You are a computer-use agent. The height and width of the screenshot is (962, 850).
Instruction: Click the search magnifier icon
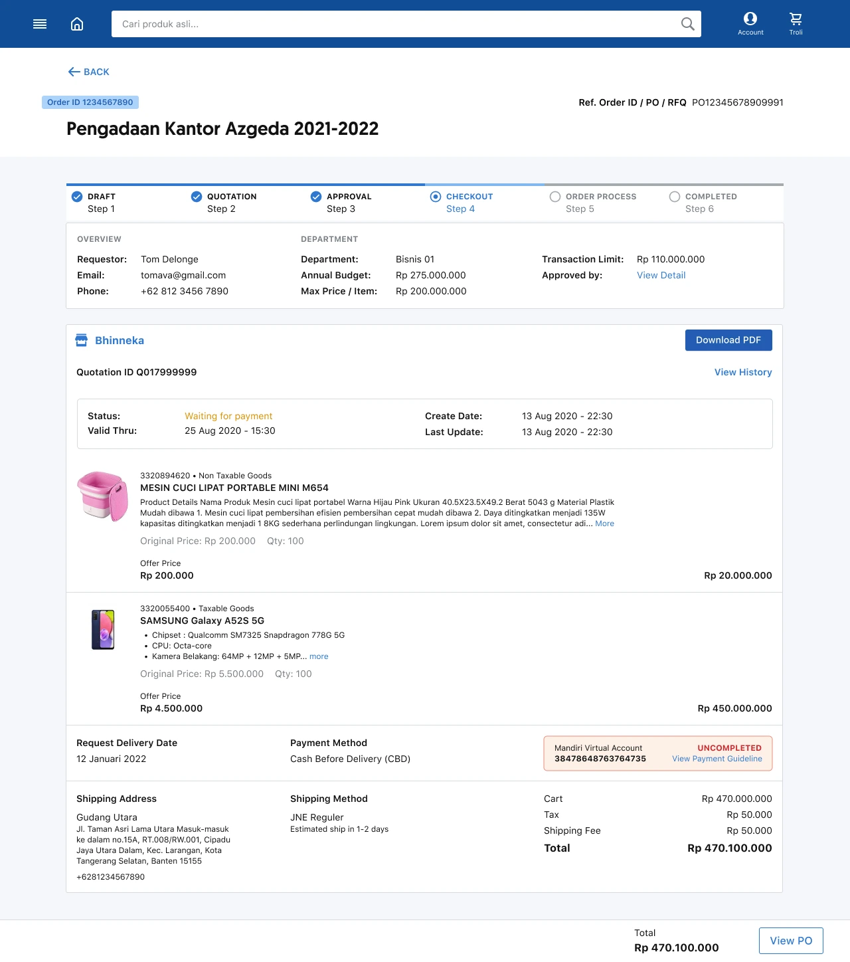[687, 24]
